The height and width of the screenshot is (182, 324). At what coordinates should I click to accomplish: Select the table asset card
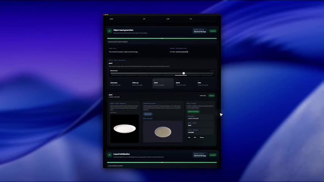tap(206, 83)
